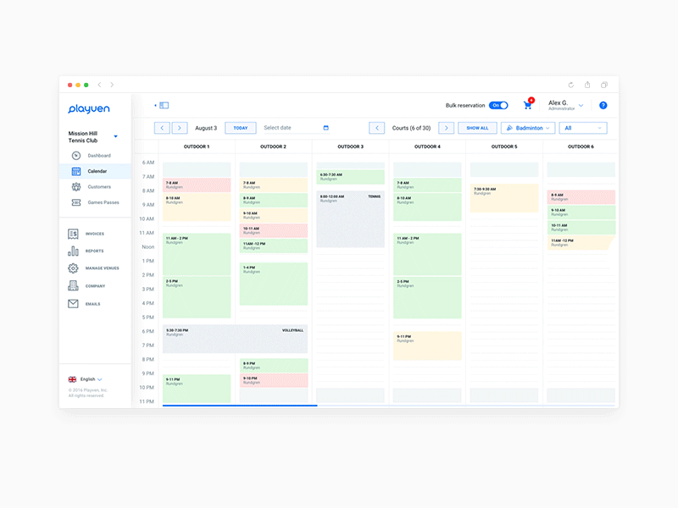Click the Playven logo
This screenshot has width=678, height=508.
(89, 109)
